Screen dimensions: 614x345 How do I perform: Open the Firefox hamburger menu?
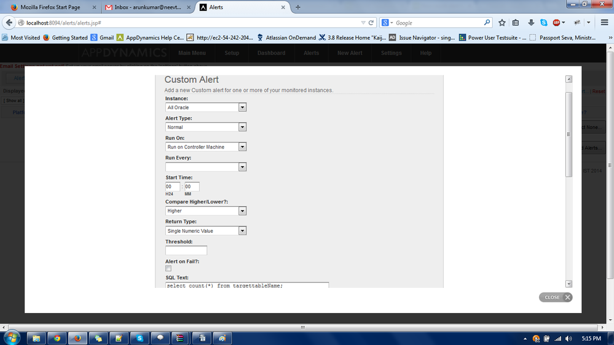pyautogui.click(x=604, y=23)
